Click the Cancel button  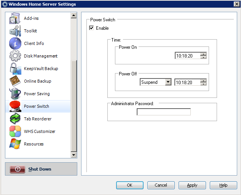[161, 185]
